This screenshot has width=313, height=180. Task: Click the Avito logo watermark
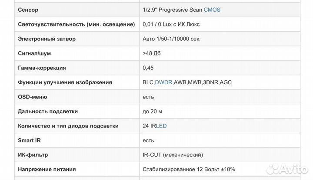[287, 169]
